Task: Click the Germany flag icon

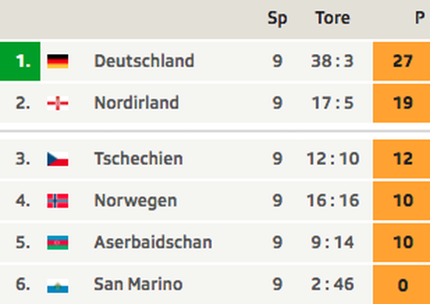Action: [x=58, y=61]
